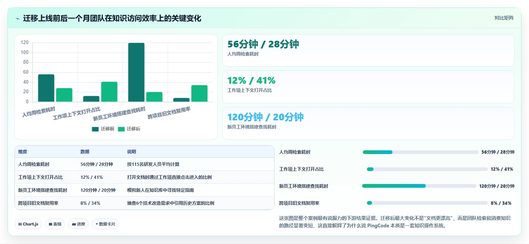Screen dimensions: 529x244
Task: Click the 维度 column header
Action: pyautogui.click(x=23, y=152)
